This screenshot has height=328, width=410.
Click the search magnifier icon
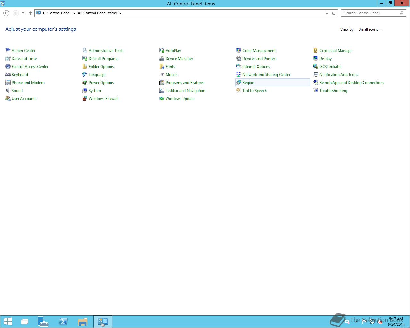click(x=402, y=13)
